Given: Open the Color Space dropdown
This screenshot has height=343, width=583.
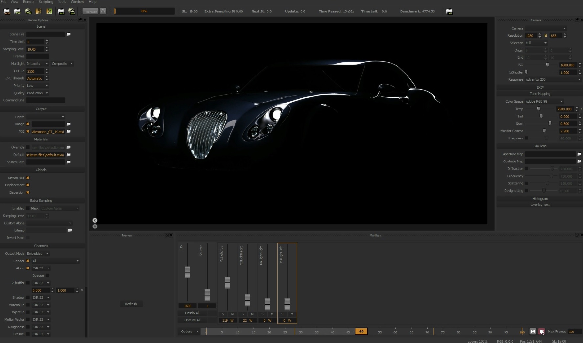Looking at the screenshot, I should point(544,101).
